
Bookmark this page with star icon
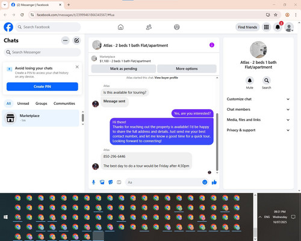pos(276,15)
